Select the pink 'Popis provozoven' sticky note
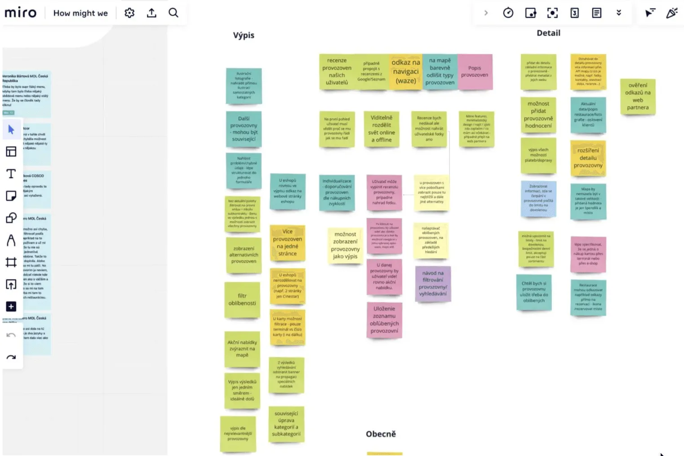 tap(475, 72)
